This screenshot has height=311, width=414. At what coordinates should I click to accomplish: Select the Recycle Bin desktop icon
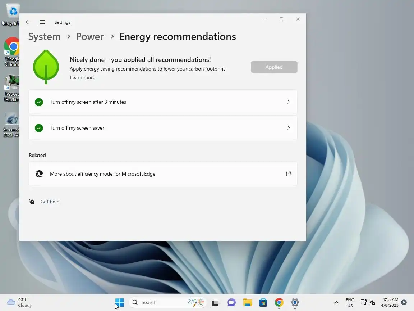(10, 14)
